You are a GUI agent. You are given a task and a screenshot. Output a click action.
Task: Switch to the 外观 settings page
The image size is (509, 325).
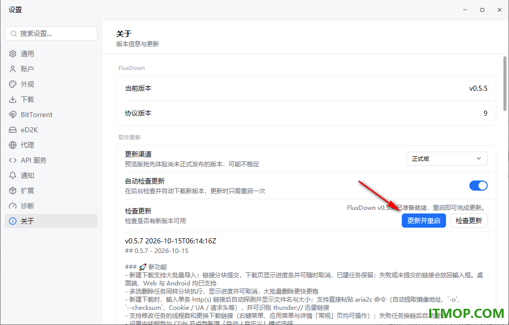(x=51, y=84)
